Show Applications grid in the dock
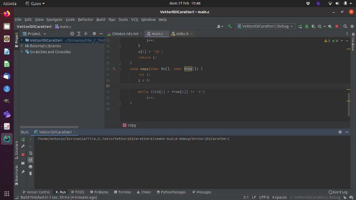This screenshot has width=356, height=200. [x=7, y=194]
